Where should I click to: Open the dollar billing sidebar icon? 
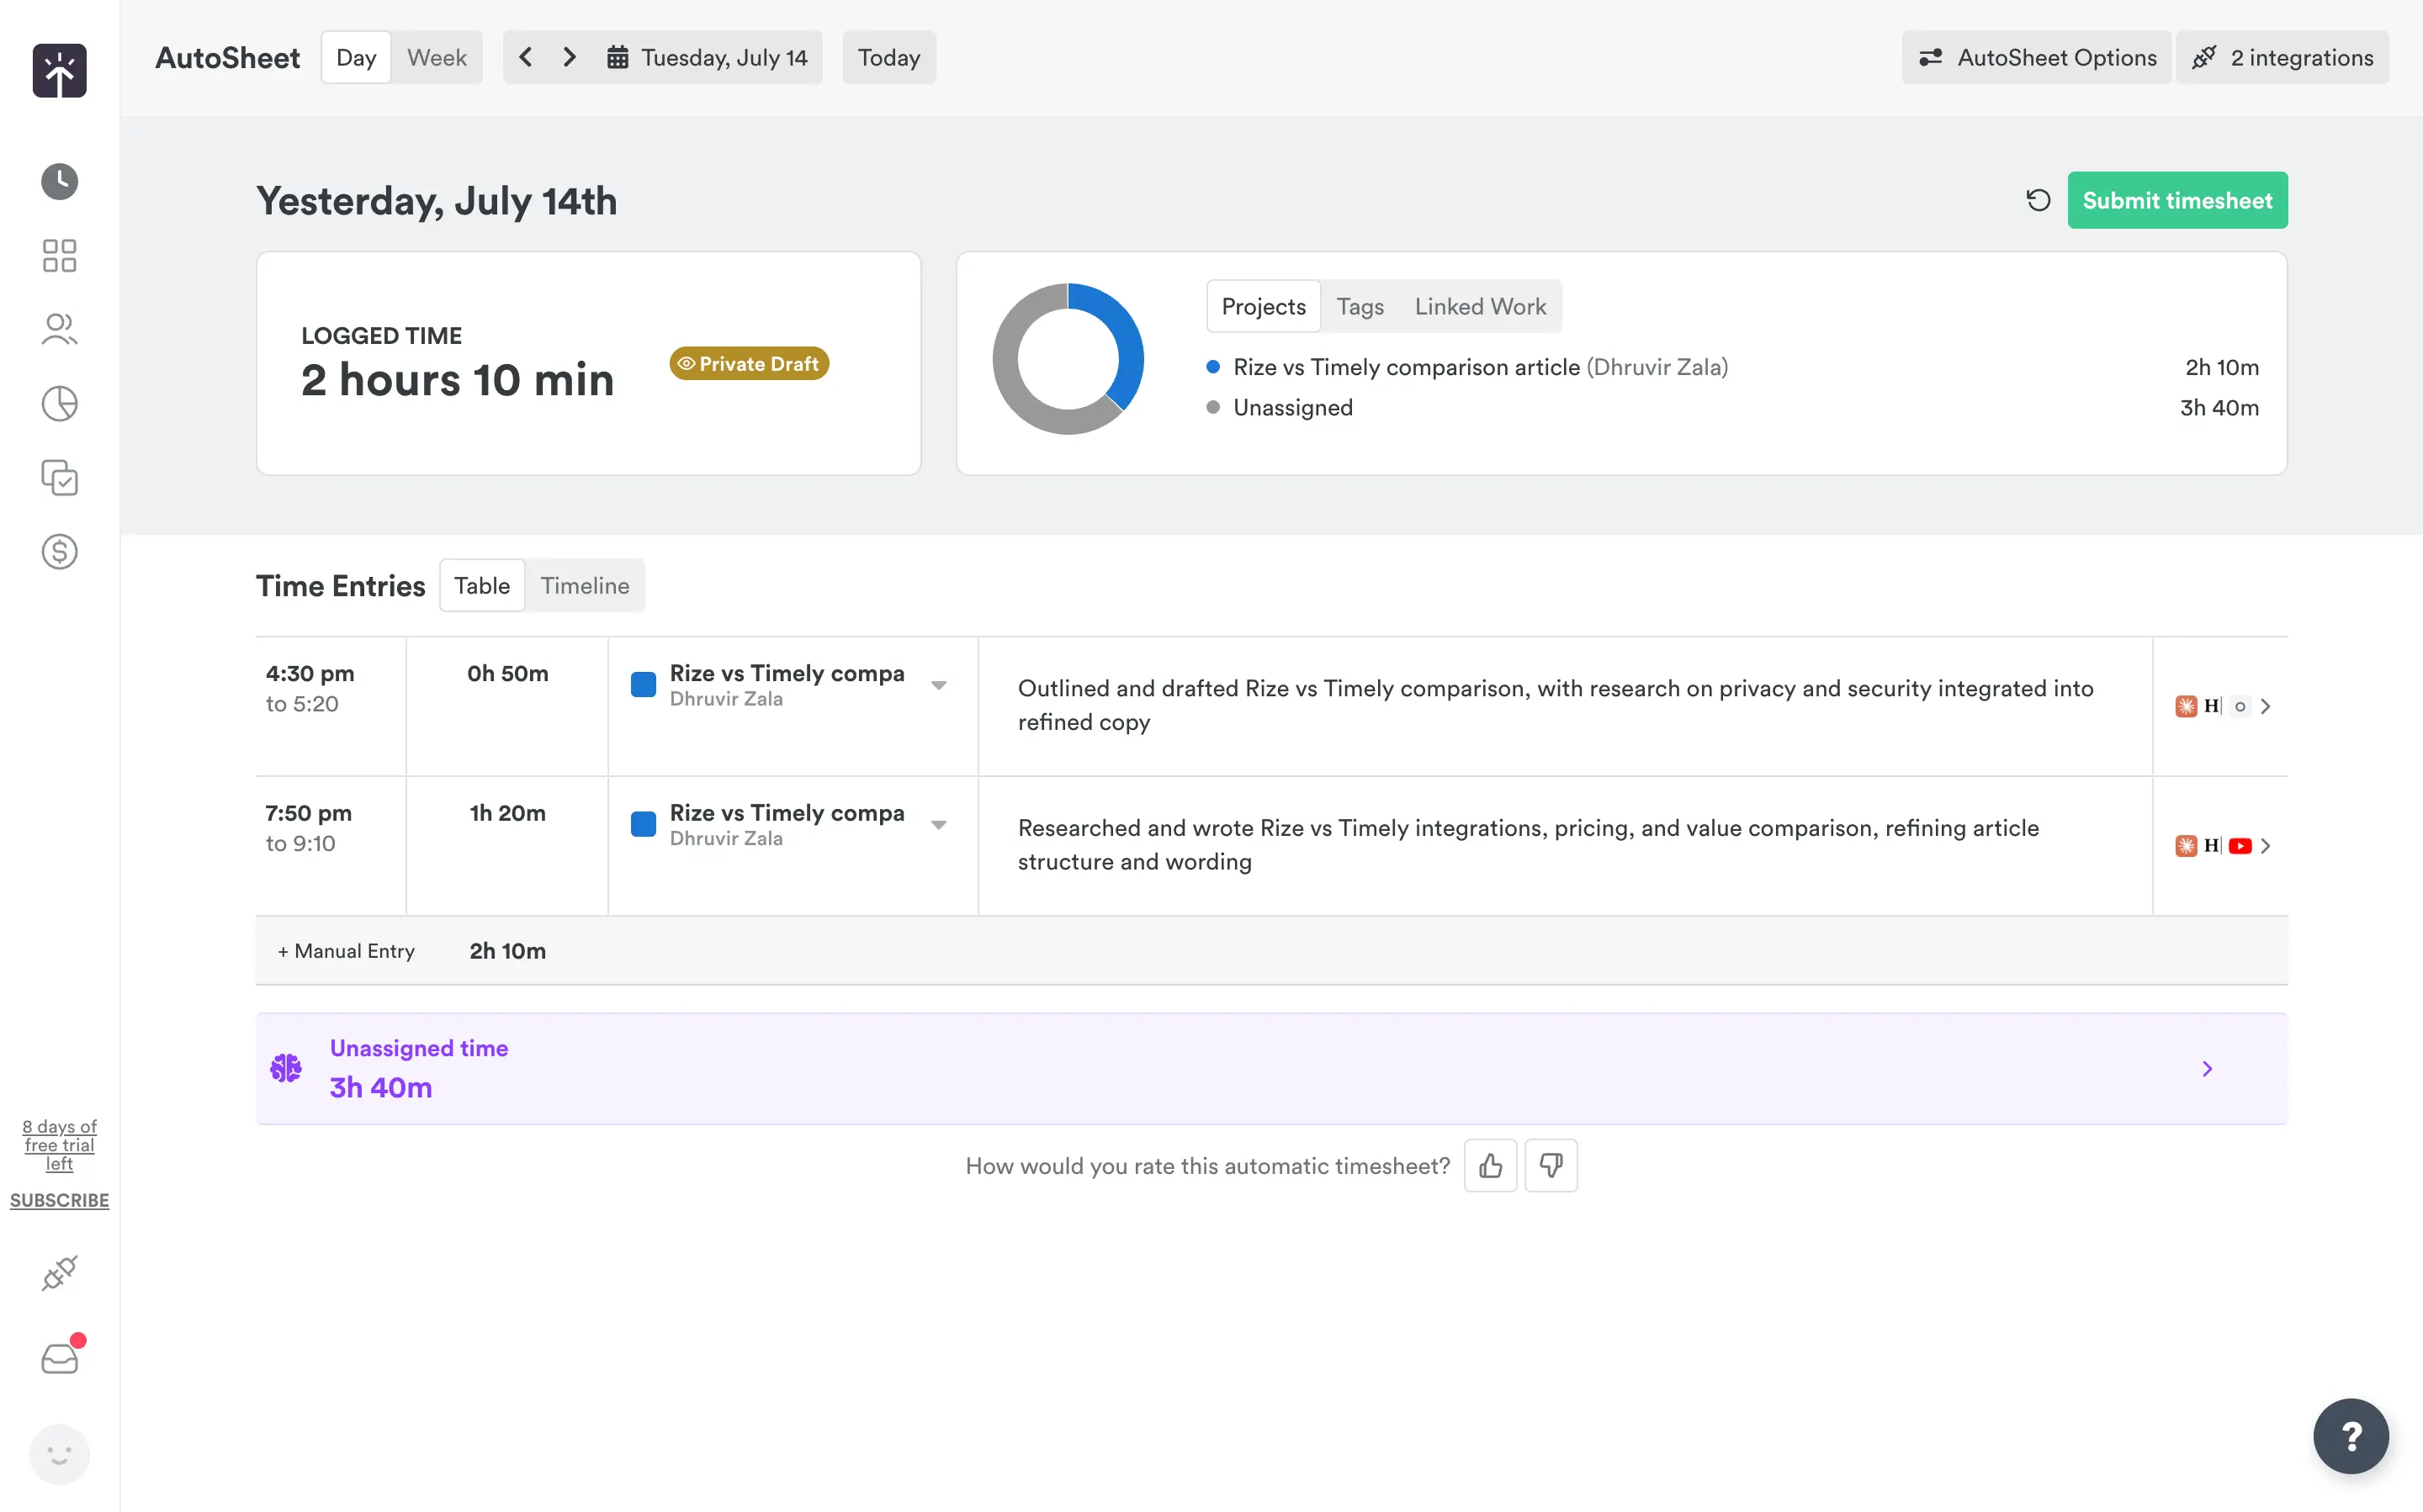tap(59, 551)
